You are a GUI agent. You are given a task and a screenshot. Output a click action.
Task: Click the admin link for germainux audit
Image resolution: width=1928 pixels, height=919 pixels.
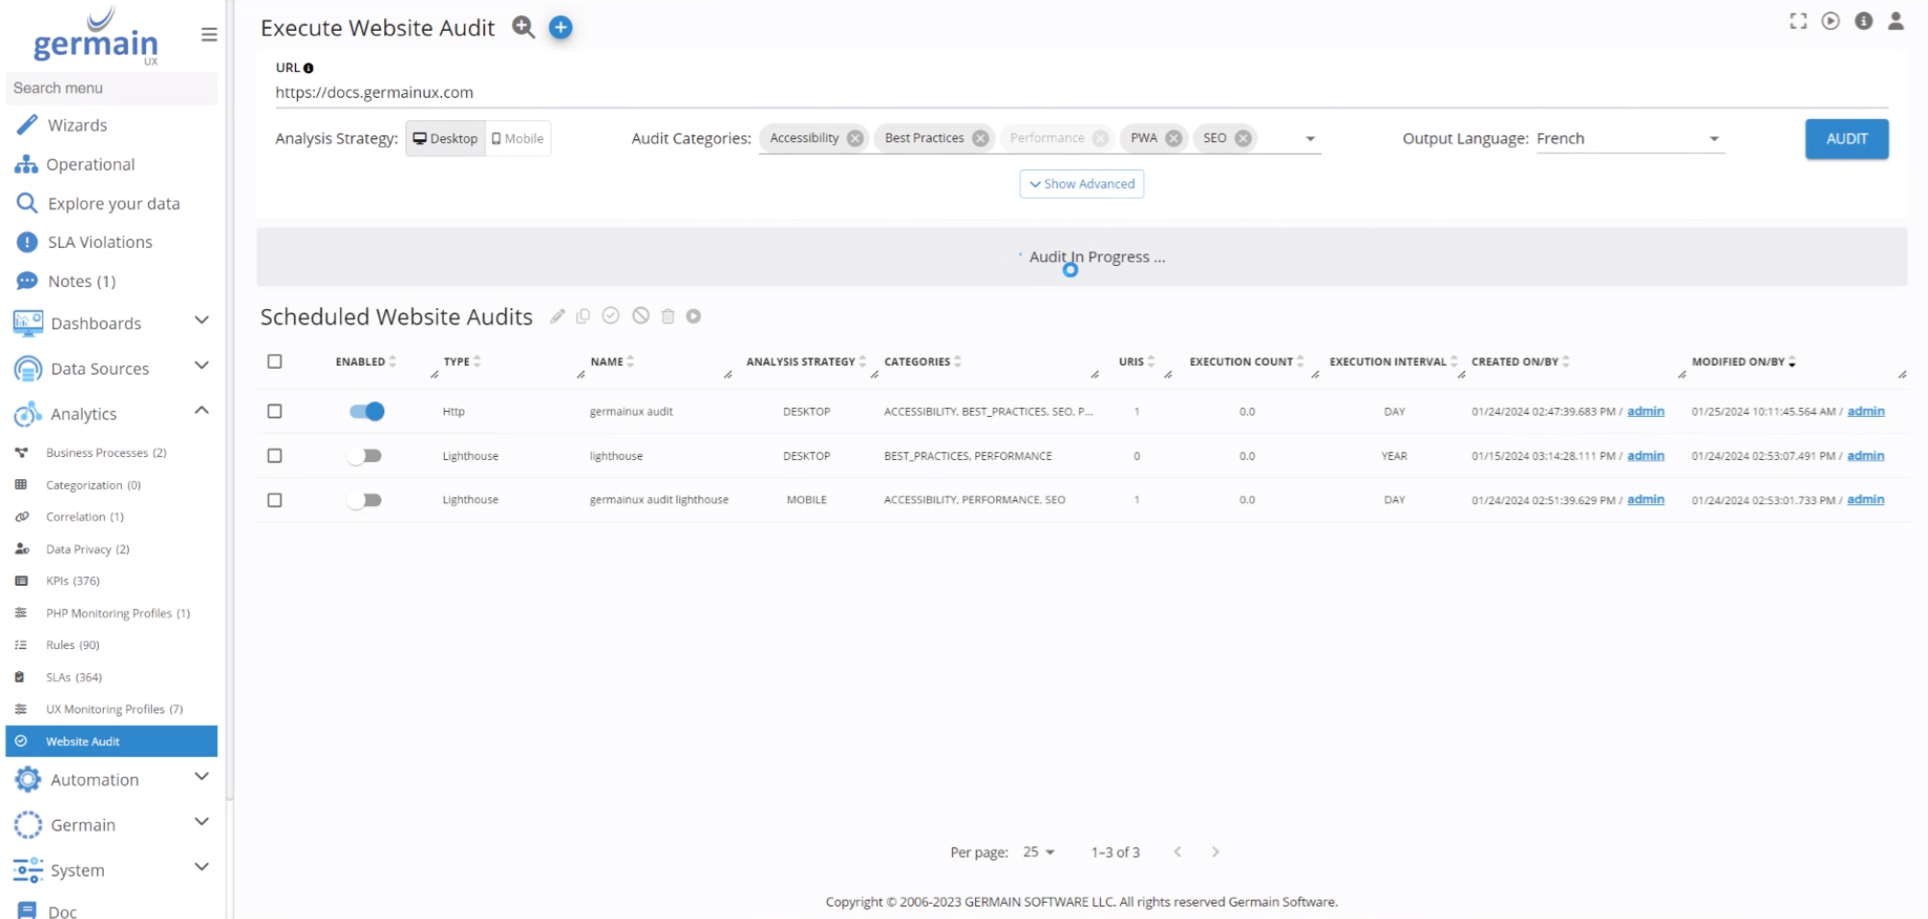(1645, 411)
